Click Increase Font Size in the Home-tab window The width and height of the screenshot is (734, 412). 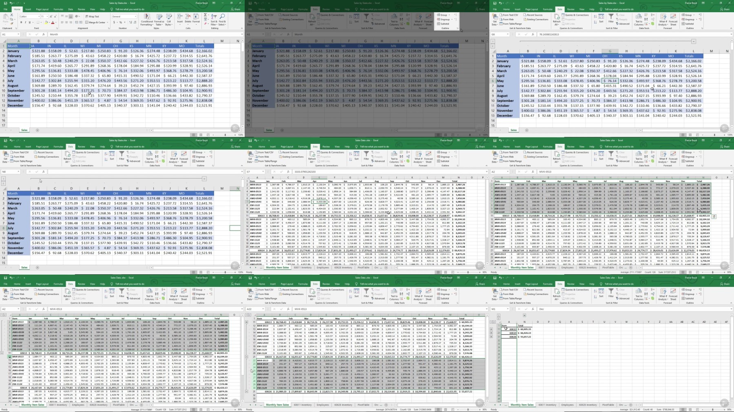[51, 17]
